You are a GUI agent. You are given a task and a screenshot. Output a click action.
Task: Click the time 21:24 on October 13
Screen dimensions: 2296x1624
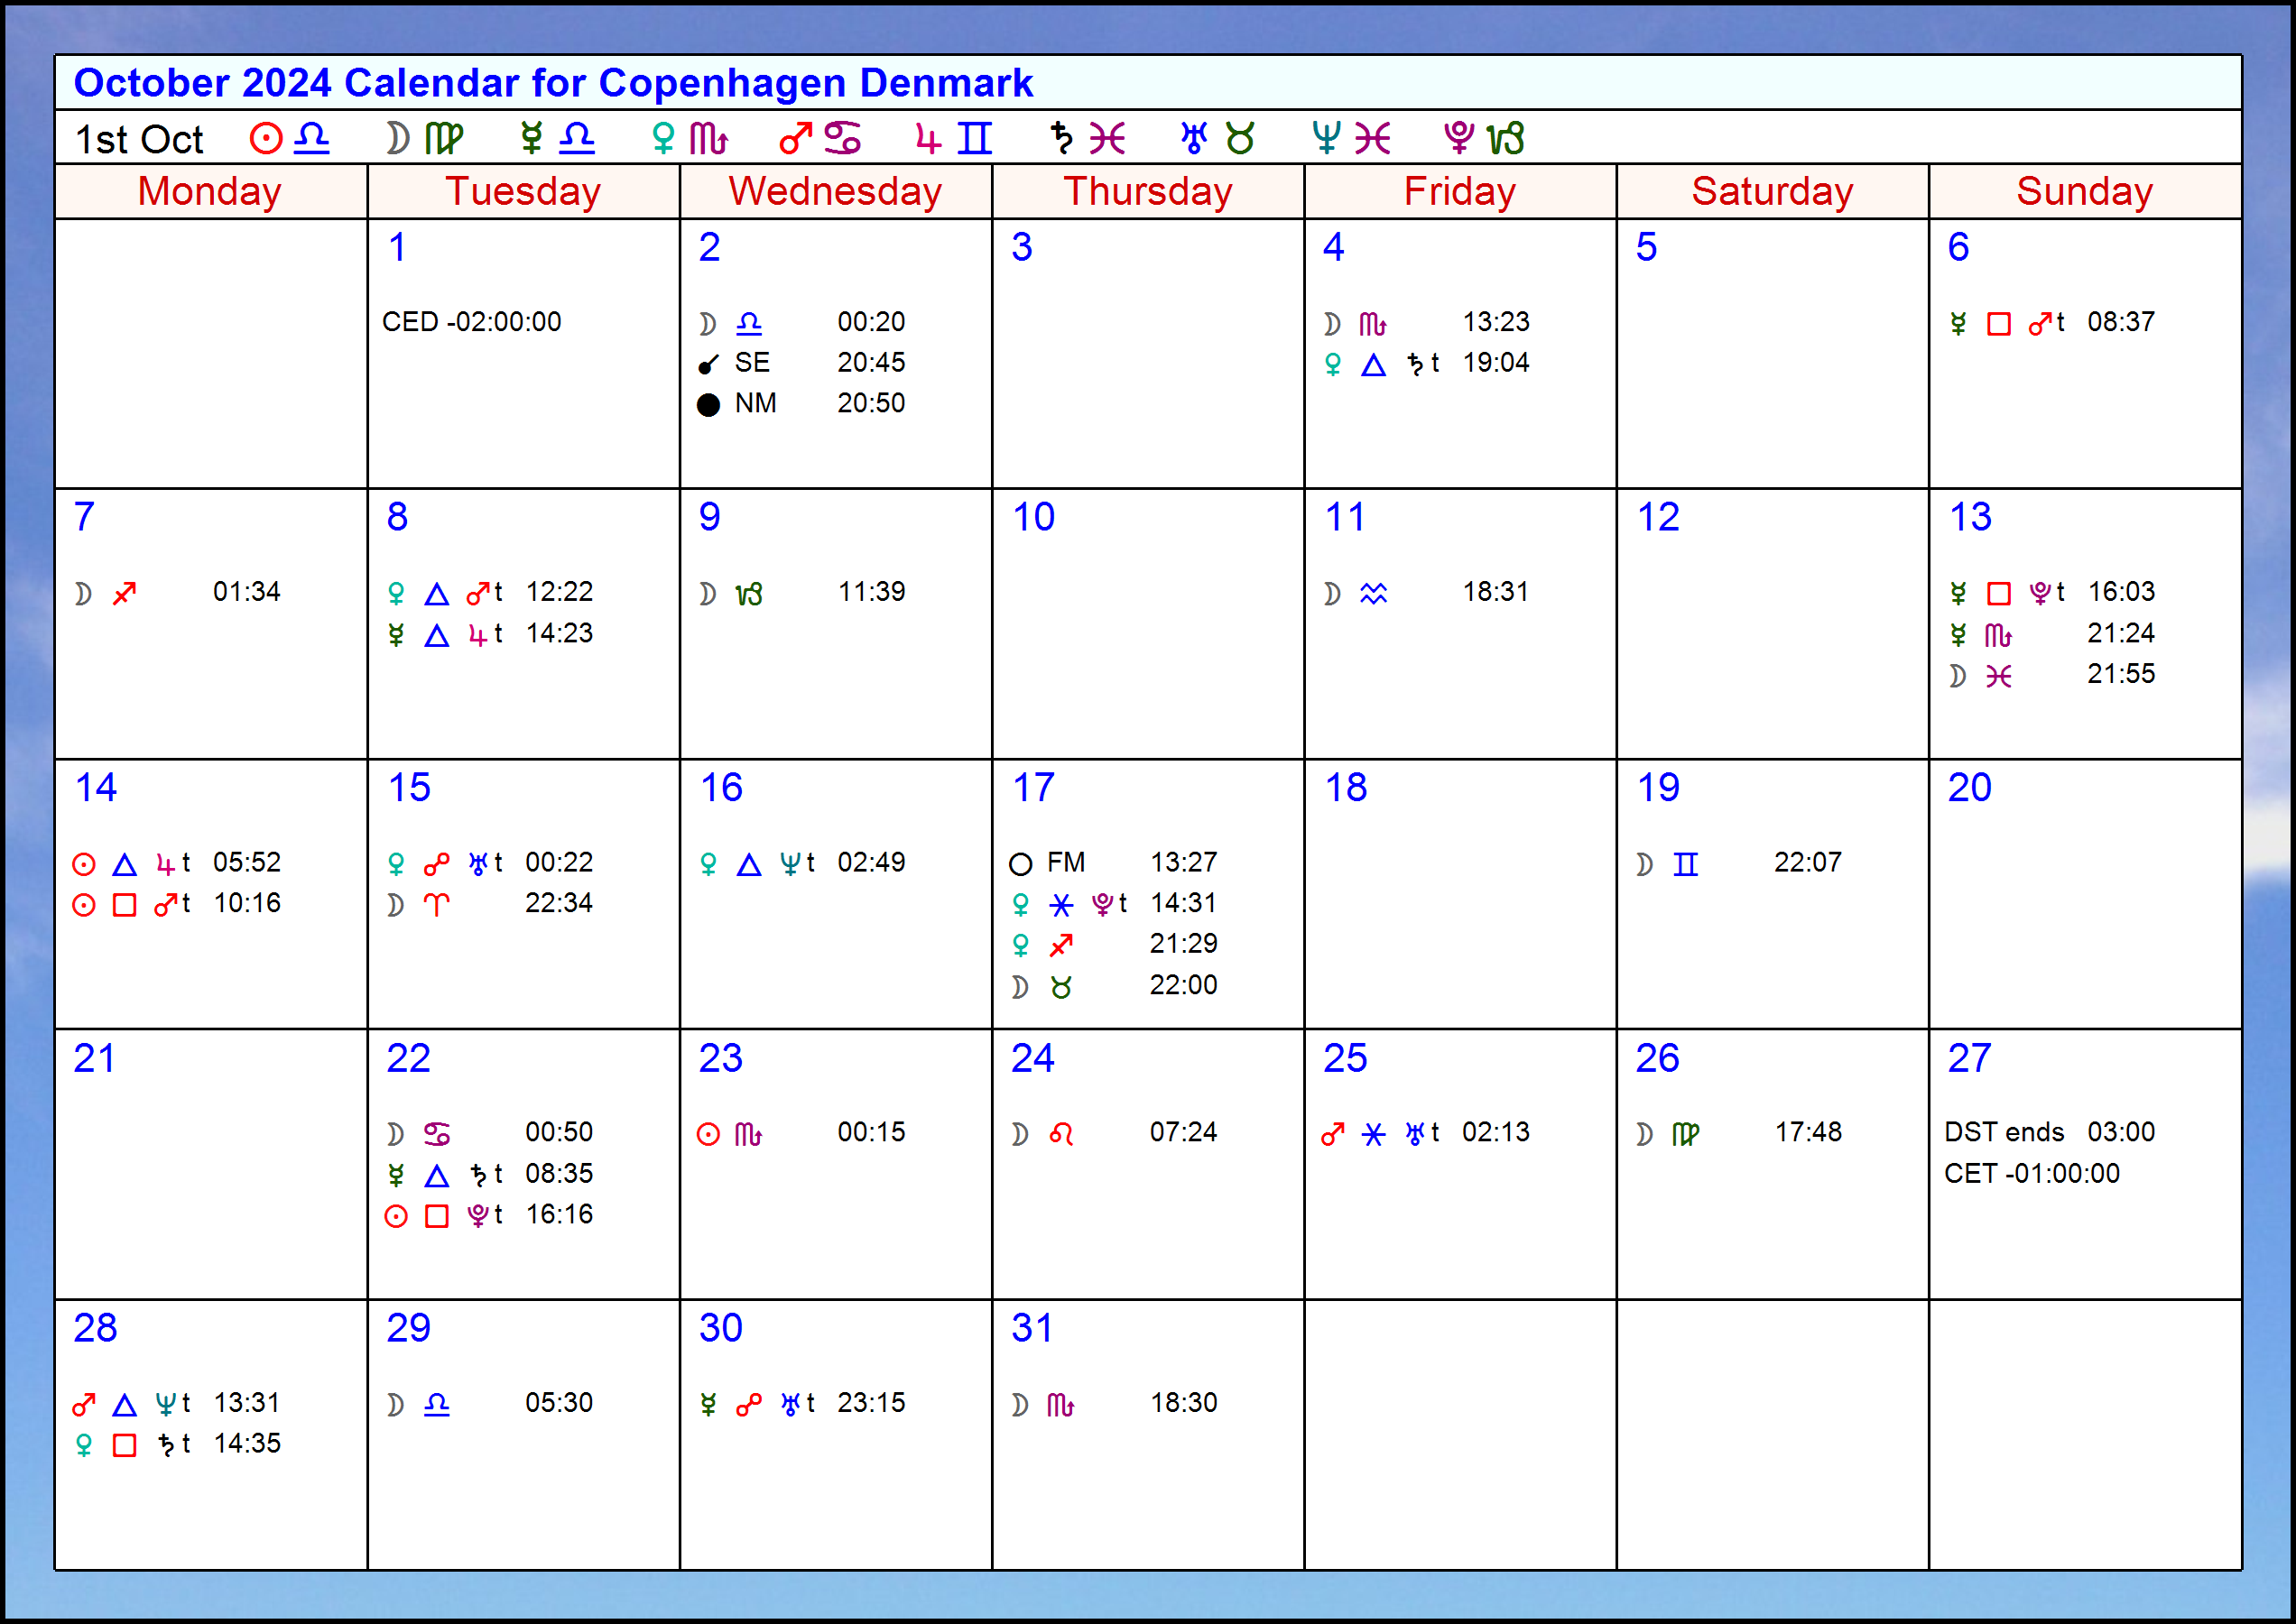tap(2120, 633)
